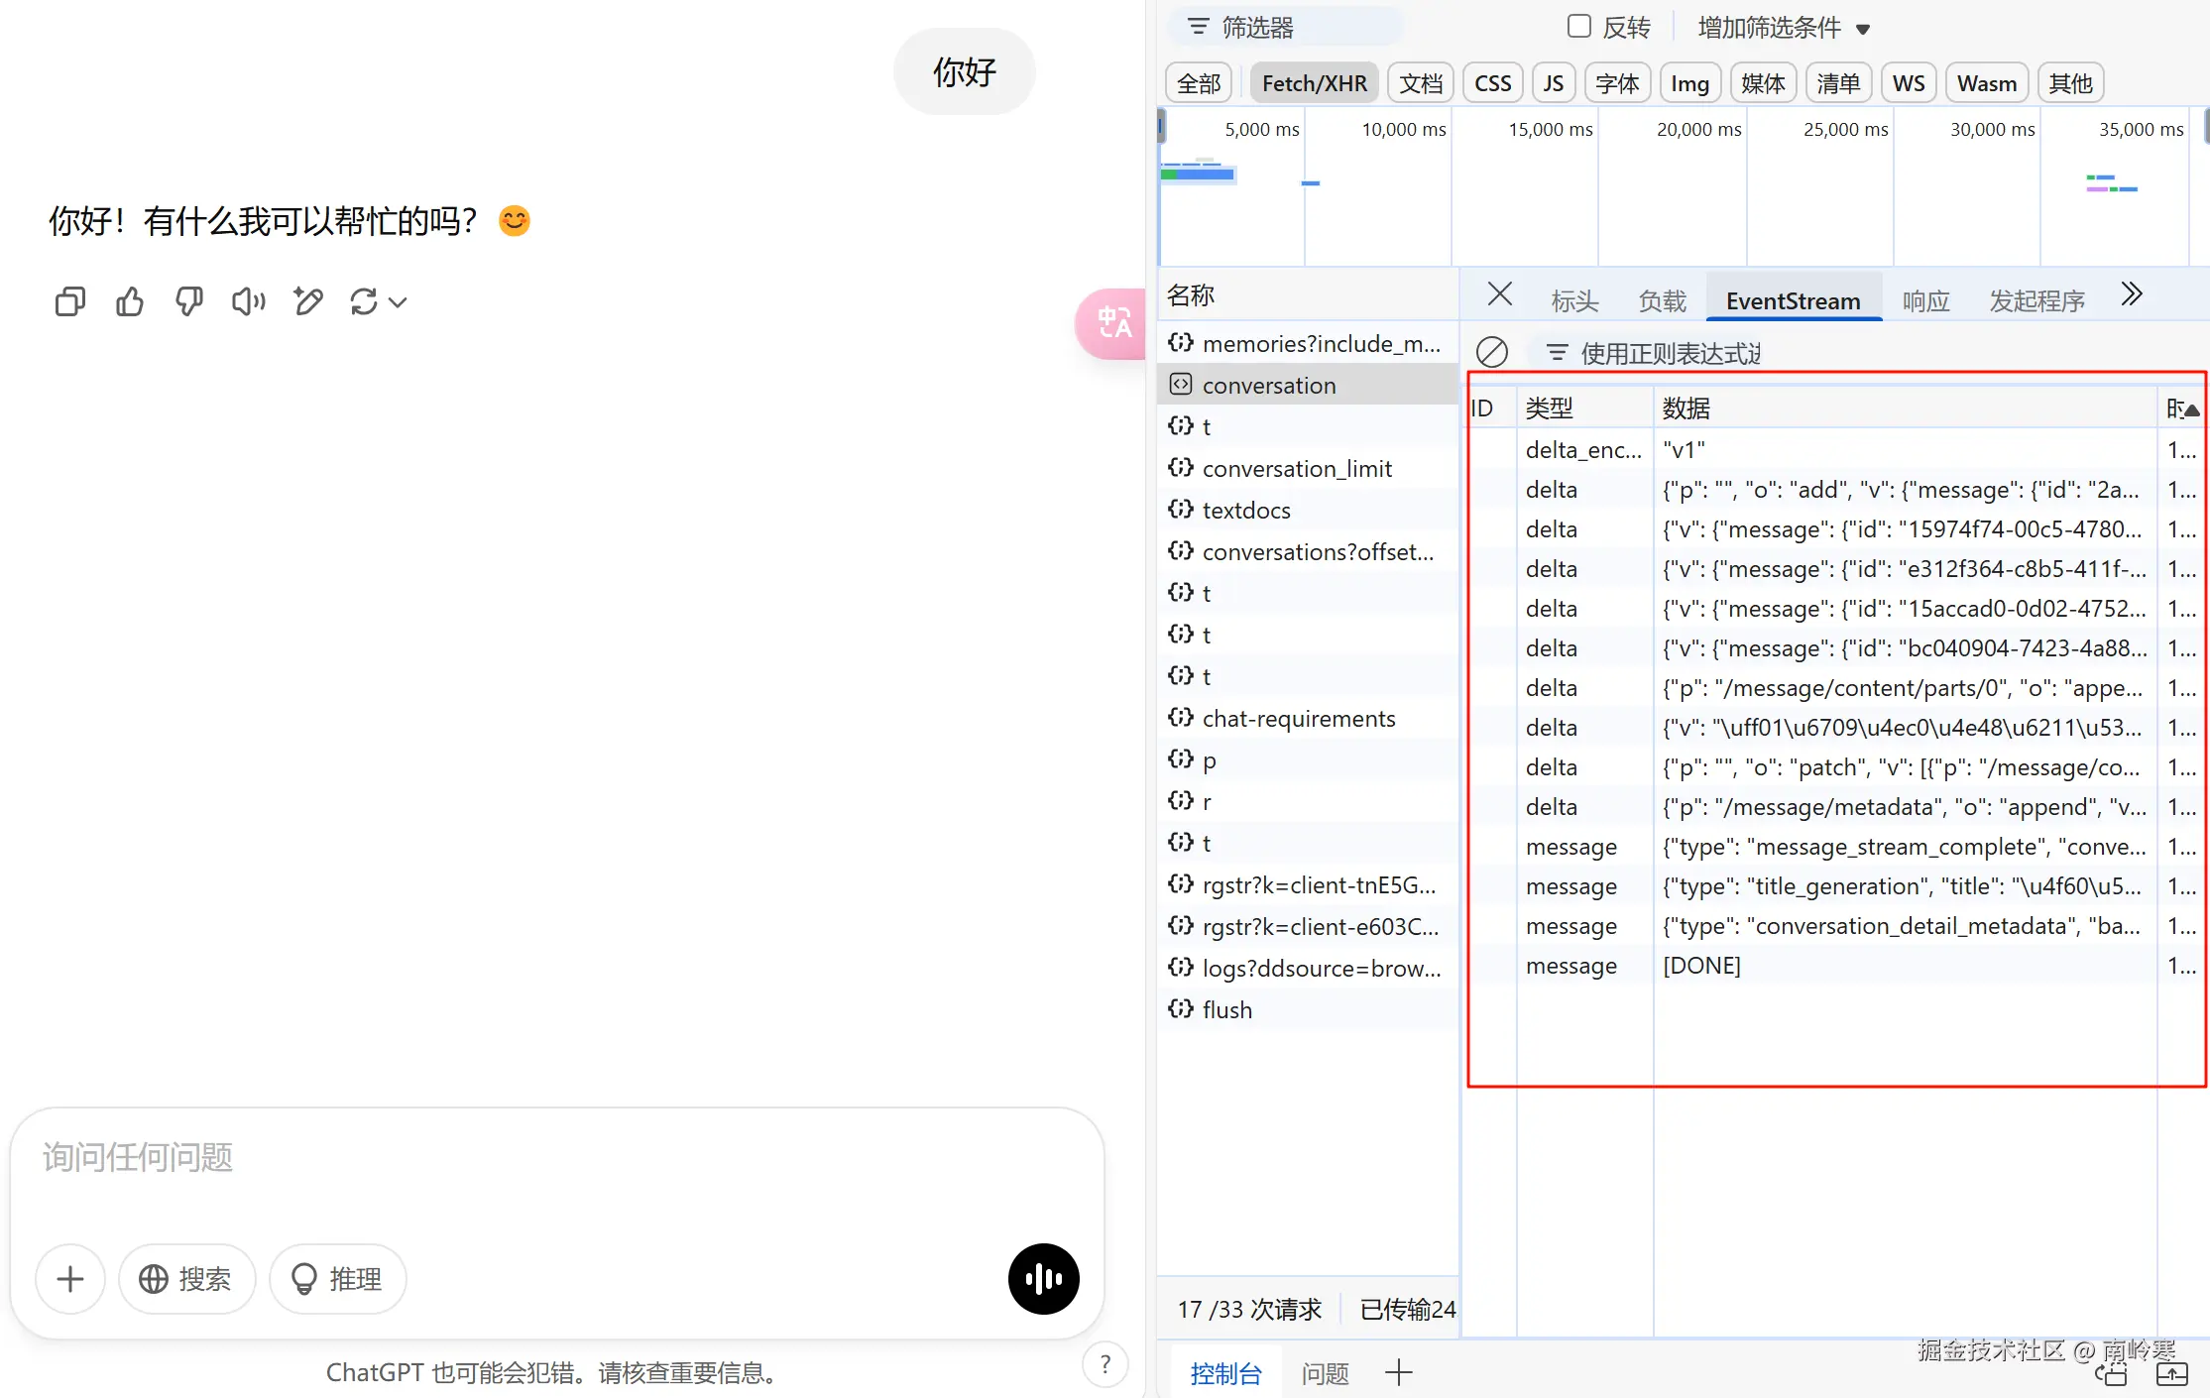2210x1398 pixels.
Task: Toggle the WS request type filter
Action: [x=1908, y=83]
